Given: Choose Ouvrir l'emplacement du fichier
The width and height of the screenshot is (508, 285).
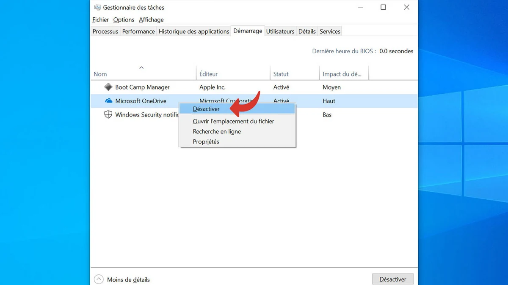Looking at the screenshot, I should [233, 121].
